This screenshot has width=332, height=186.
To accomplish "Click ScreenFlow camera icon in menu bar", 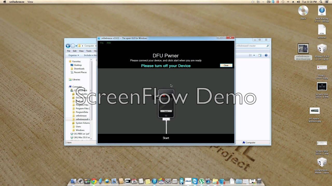I will 268,2.
